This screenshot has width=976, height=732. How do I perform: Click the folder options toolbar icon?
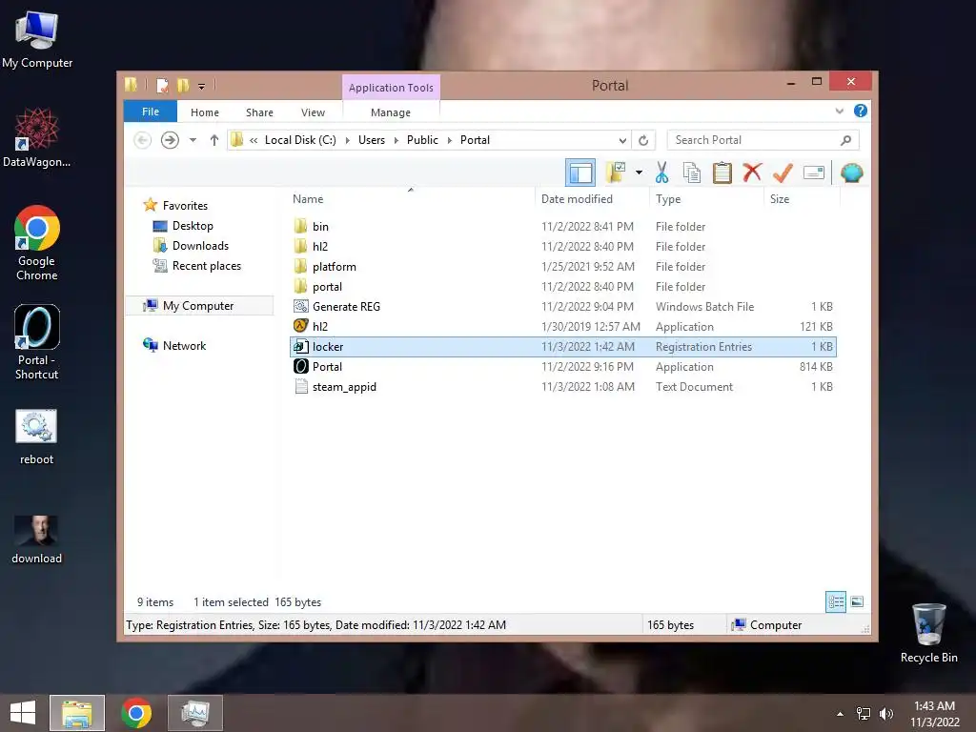click(616, 173)
